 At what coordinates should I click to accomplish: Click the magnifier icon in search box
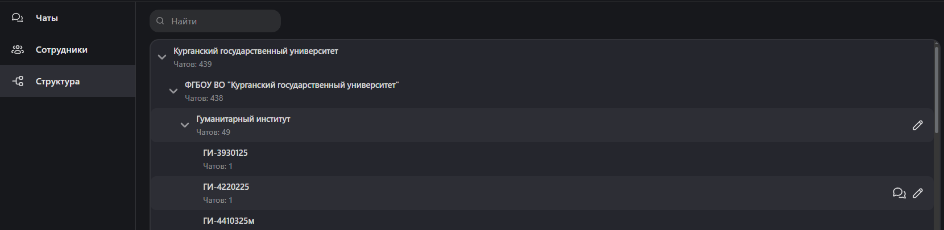160,21
